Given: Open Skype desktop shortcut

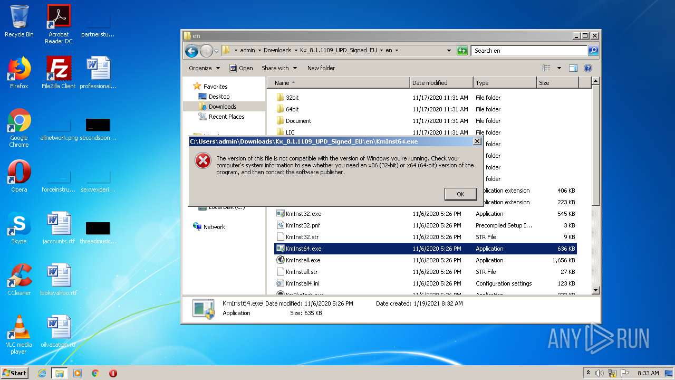Looking at the screenshot, I should click(19, 228).
